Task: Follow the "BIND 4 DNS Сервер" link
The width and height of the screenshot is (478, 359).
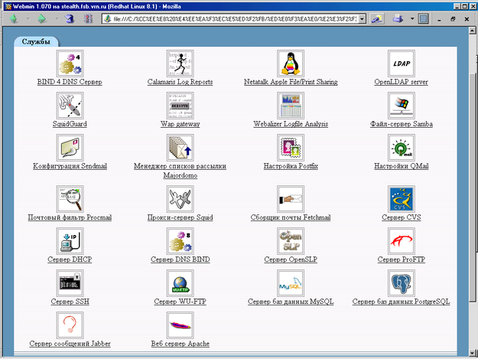Action: (70, 82)
